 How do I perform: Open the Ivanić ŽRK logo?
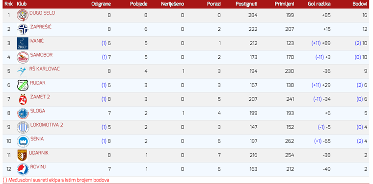pyautogui.click(x=23, y=43)
